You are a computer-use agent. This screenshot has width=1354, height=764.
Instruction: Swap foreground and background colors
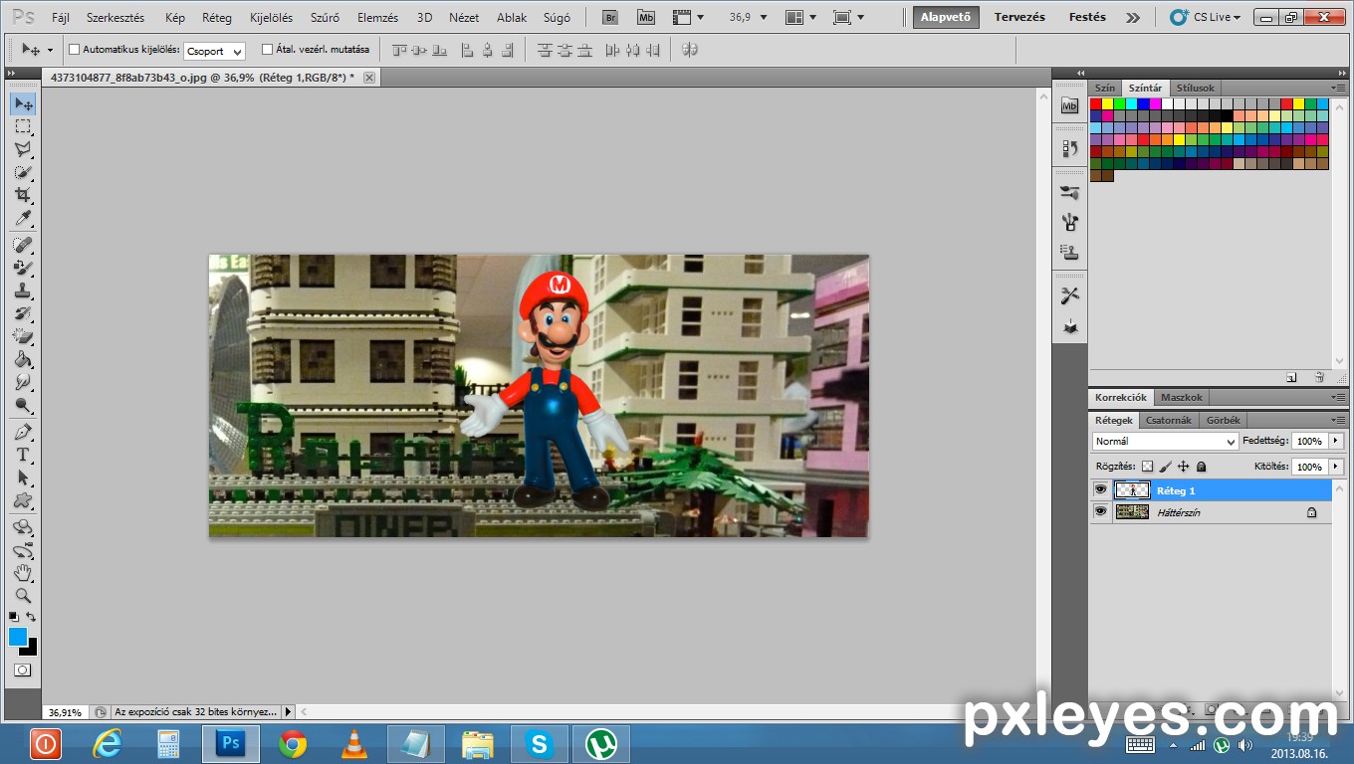[x=31, y=617]
